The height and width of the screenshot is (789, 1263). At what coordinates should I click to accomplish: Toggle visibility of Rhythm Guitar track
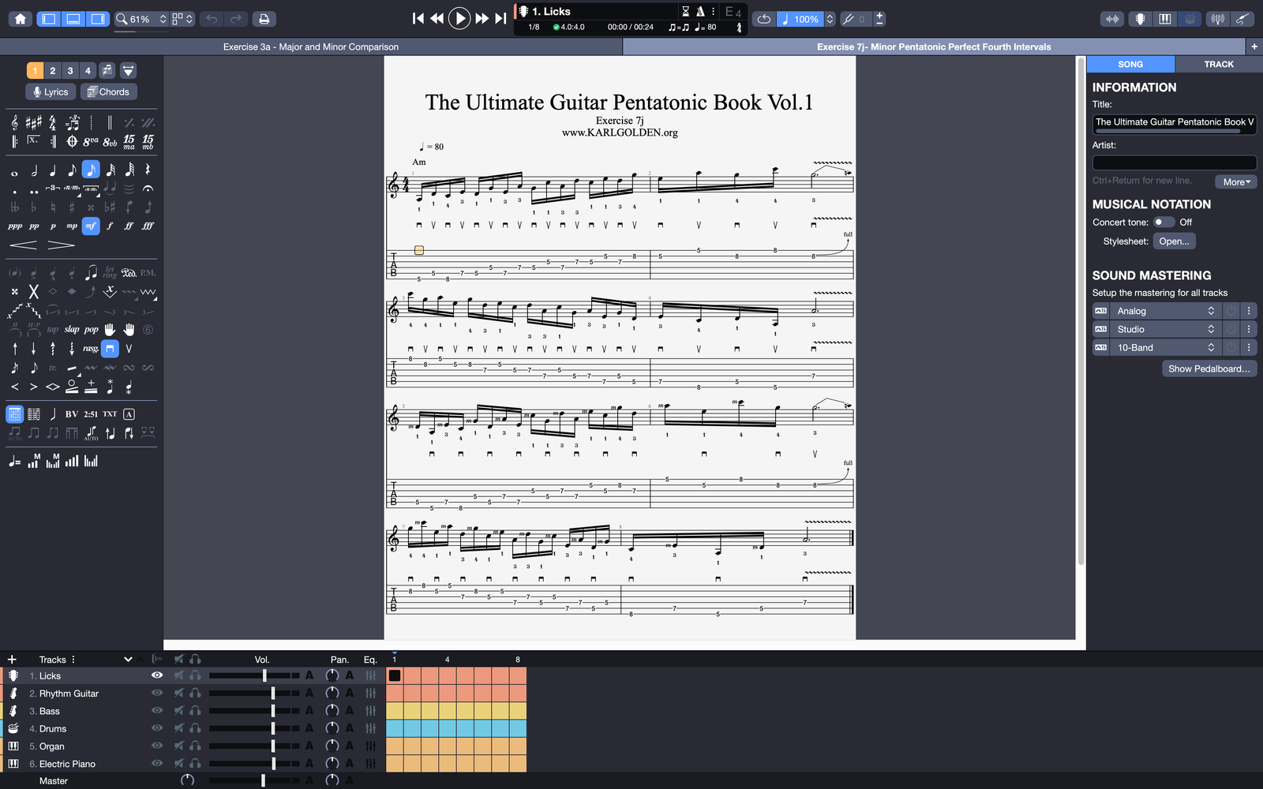point(157,693)
